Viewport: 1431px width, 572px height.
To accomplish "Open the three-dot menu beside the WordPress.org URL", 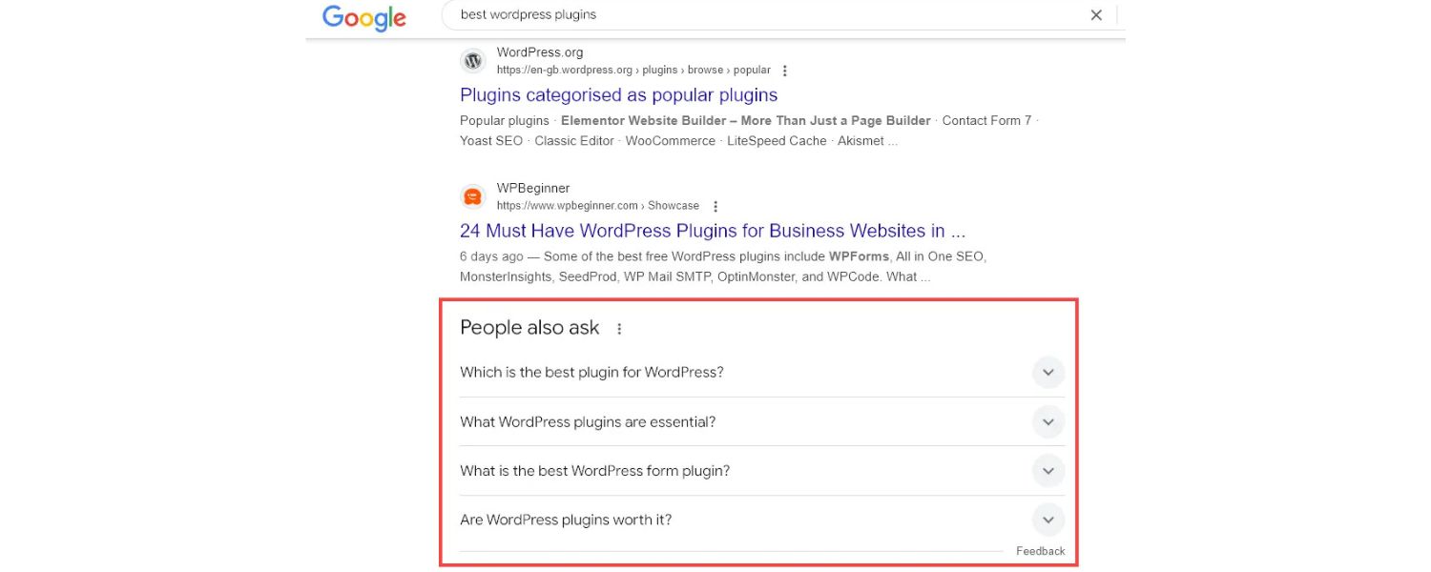I will (784, 70).
